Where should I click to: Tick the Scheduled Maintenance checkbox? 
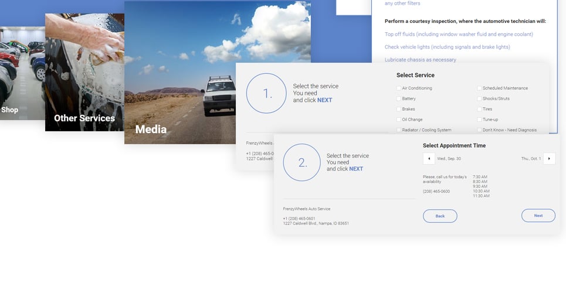[479, 88]
